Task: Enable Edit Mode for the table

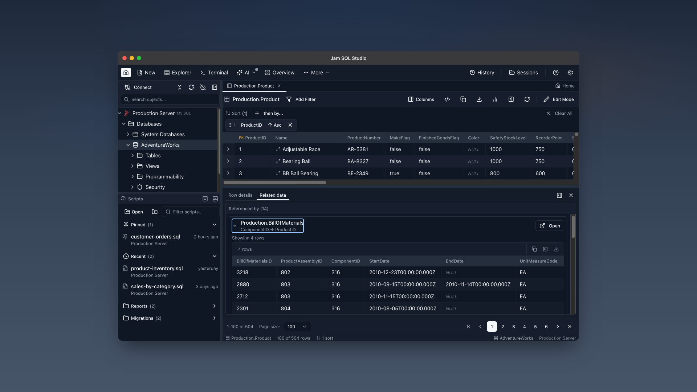Action: 559,99
